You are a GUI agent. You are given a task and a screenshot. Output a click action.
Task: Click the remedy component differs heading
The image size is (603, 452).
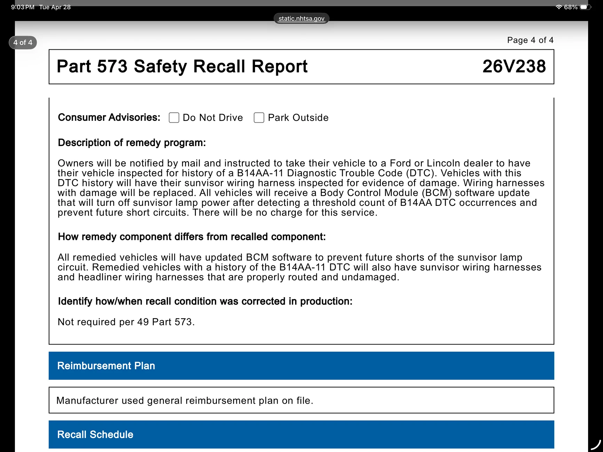[192, 237]
